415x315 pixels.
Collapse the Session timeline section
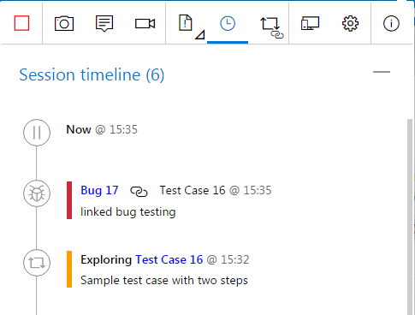tap(382, 72)
